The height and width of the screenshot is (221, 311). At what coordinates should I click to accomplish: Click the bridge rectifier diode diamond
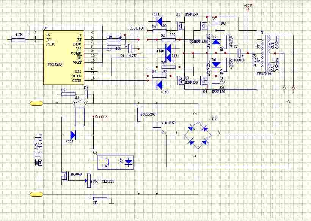[x=198, y=135]
